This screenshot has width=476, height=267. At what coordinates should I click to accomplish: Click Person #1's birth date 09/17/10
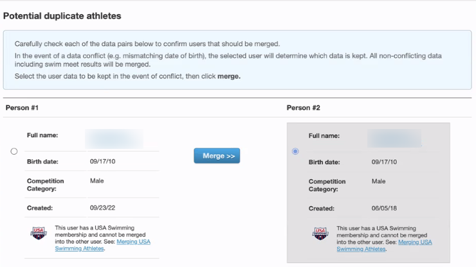pyautogui.click(x=103, y=162)
